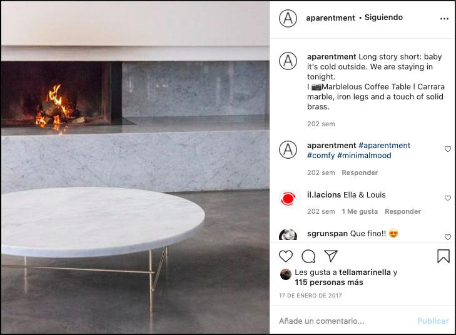Viewport: 456px width, 335px height.
Task: Open the three-dot more options menu
Action: click(444, 19)
